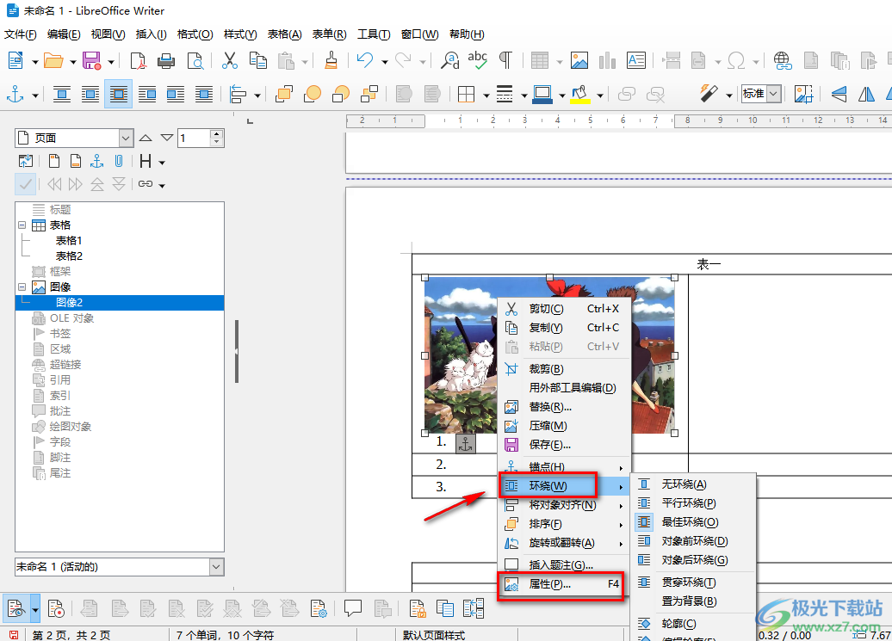Image resolution: width=892 pixels, height=641 pixels.
Task: Click the Border Style lines icon
Action: [505, 94]
